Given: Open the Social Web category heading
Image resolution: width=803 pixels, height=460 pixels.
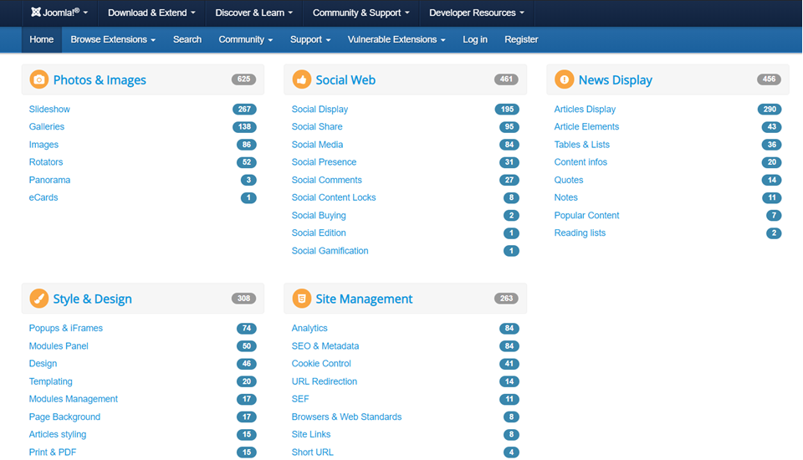Looking at the screenshot, I should coord(345,80).
